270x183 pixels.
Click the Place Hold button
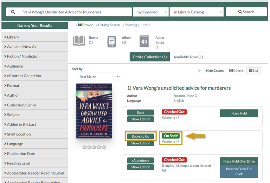tap(239, 113)
